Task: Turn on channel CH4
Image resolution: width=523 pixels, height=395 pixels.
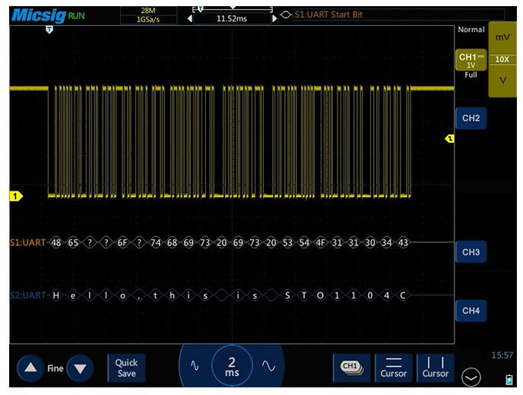Action: [471, 310]
